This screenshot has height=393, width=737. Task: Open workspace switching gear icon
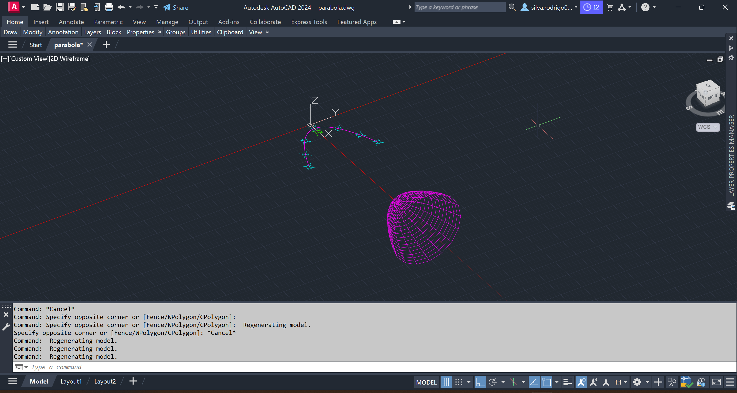[637, 382]
